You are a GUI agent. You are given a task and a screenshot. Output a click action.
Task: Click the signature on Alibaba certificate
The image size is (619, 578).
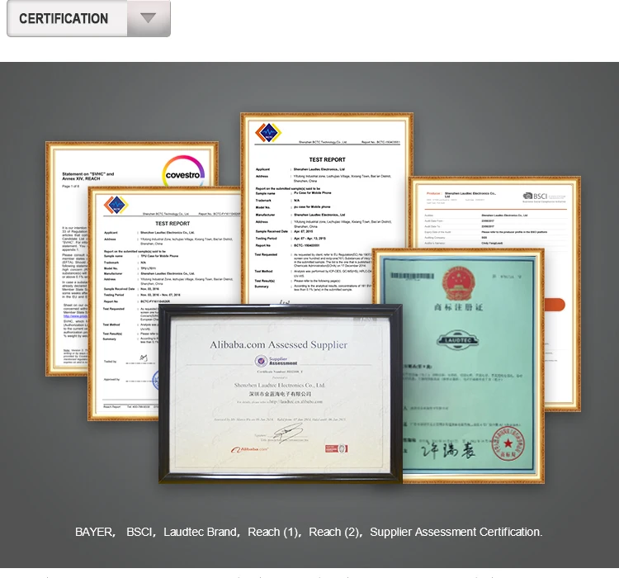pos(288,432)
